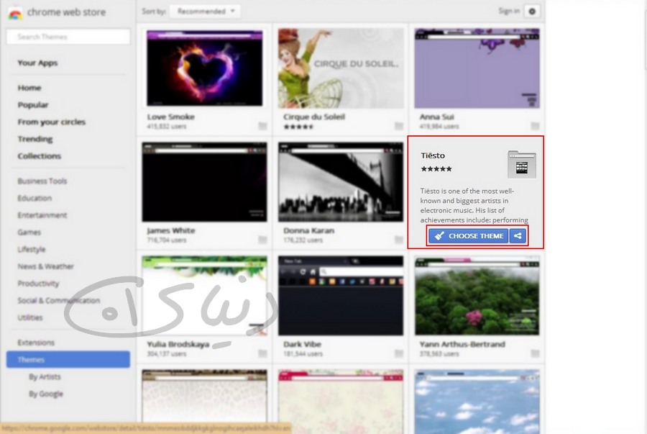This screenshot has width=647, height=434.
Task: Click the Tiësto five-star rating
Action: pos(436,168)
